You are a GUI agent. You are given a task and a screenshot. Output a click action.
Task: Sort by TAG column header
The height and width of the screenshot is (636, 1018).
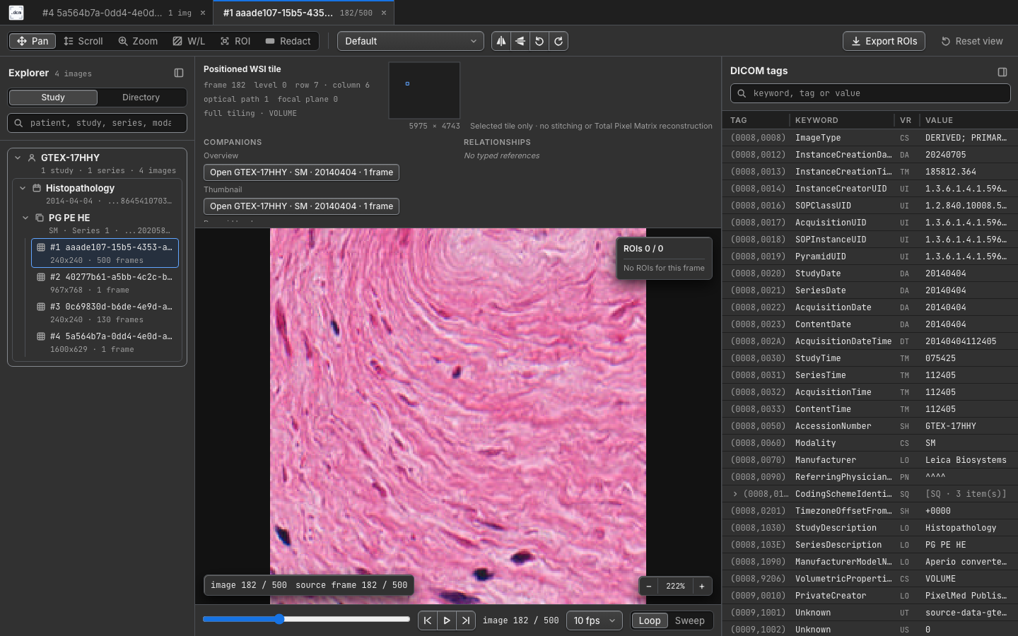(739, 120)
